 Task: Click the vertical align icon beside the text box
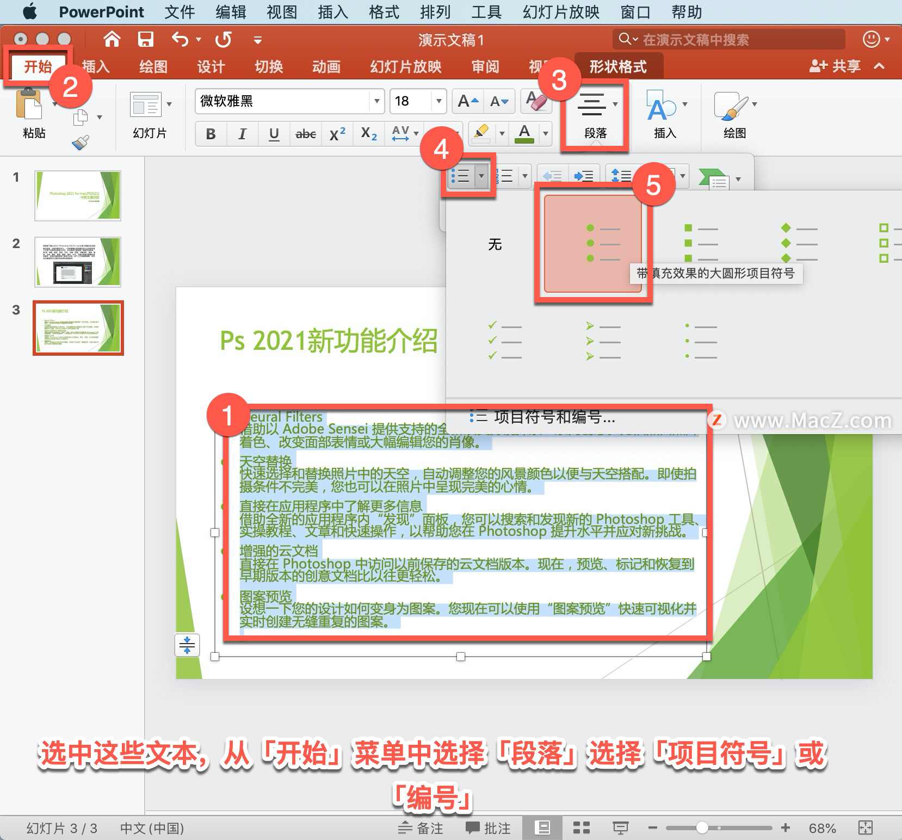187,645
